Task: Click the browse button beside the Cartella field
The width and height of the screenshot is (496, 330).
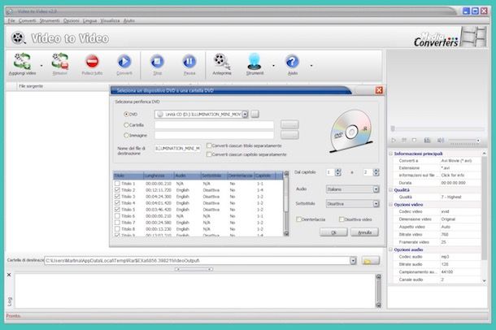Action: click(289, 124)
